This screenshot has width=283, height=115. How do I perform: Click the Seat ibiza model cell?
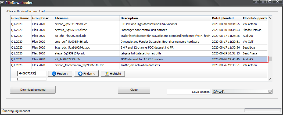[255, 48]
